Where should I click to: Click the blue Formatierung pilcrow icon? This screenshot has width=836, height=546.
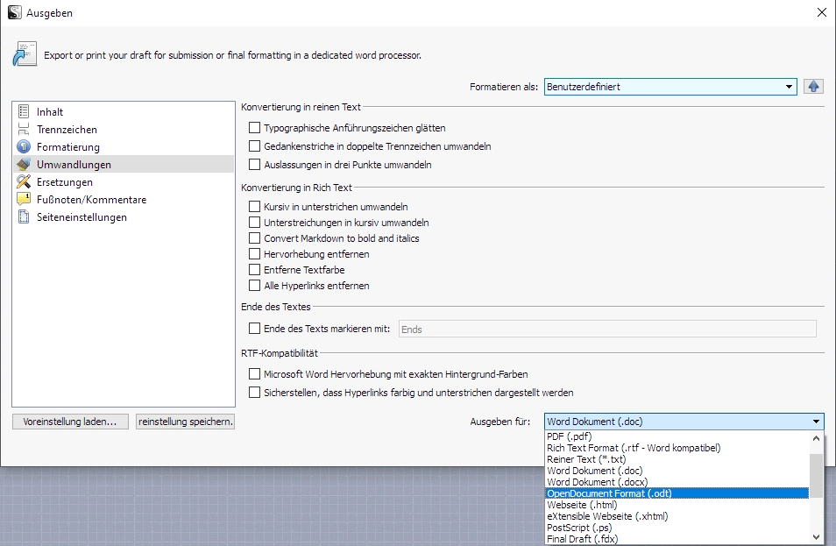[24, 146]
